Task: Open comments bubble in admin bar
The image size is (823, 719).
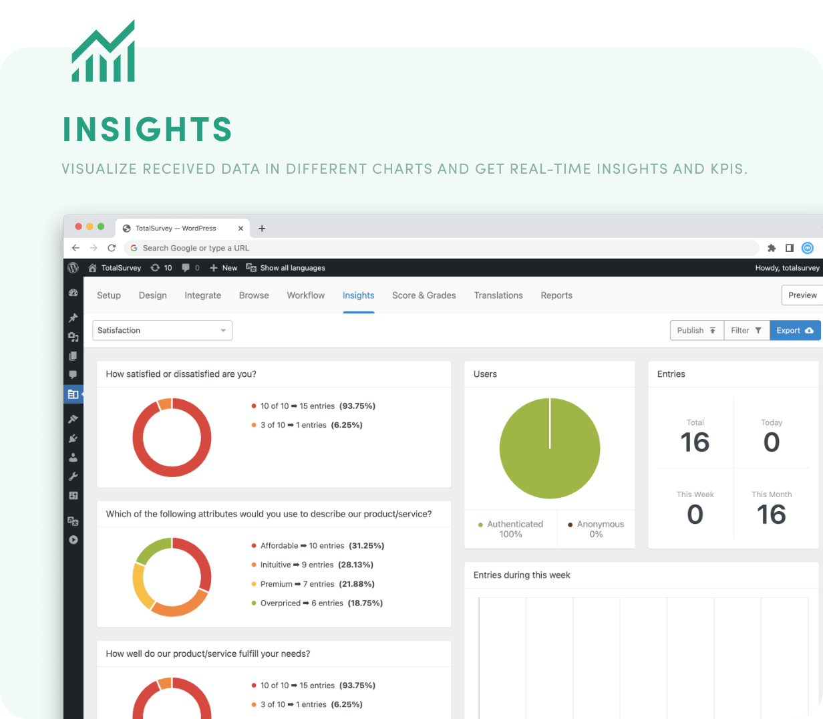Action: 190,267
